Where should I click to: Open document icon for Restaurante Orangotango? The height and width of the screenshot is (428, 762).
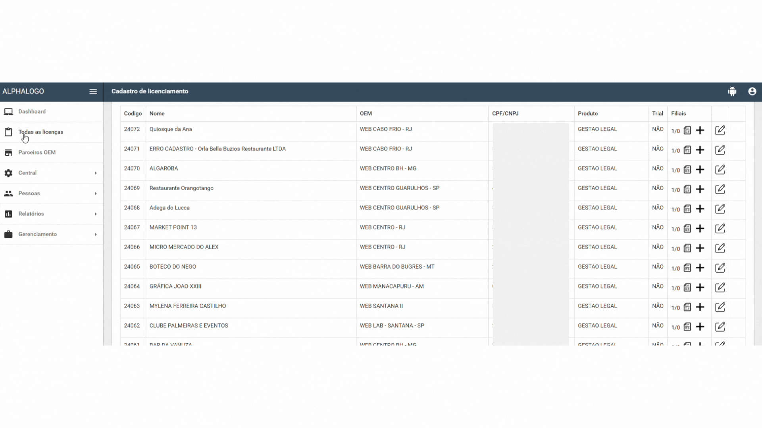pos(687,189)
